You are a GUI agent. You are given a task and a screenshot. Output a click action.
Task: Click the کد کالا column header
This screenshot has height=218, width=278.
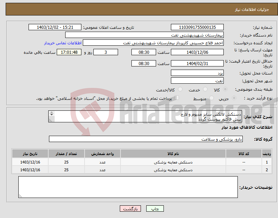click(244, 154)
